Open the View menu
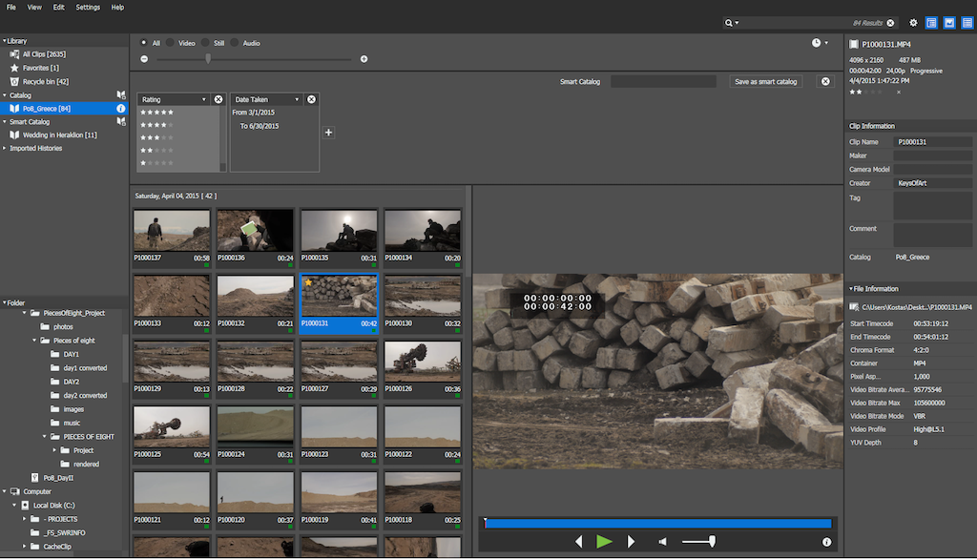Viewport: 977px width, 560px height. tap(34, 7)
